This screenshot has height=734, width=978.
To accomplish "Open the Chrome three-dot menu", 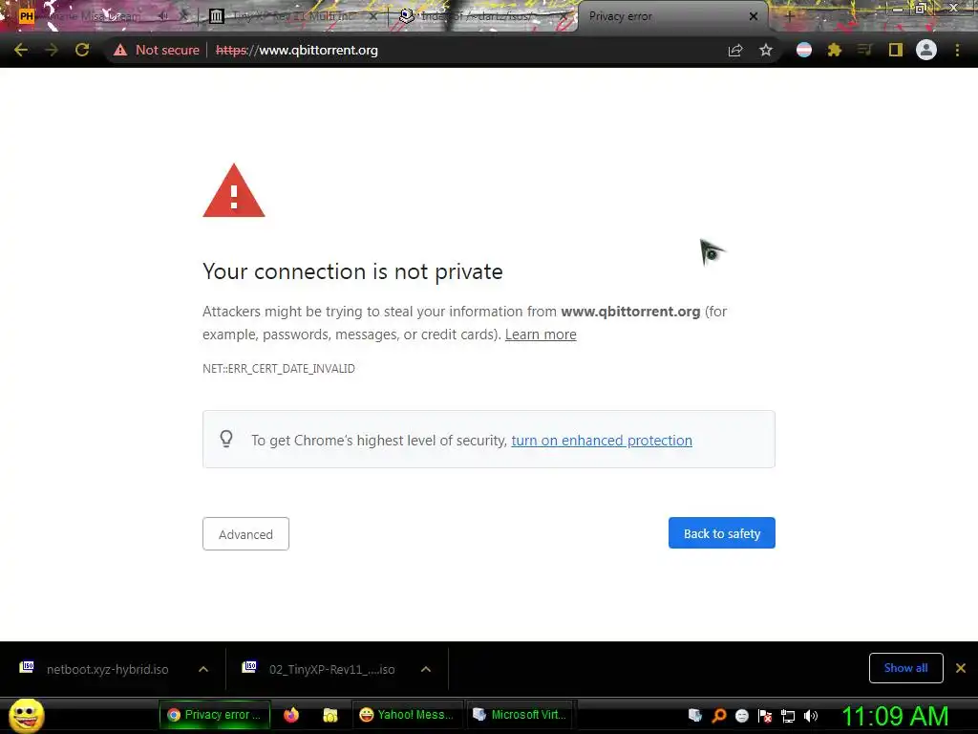I will point(957,50).
